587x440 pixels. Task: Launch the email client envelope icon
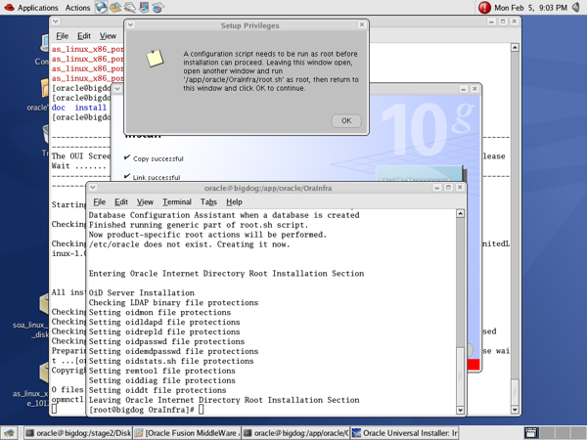pyautogui.click(x=115, y=7)
